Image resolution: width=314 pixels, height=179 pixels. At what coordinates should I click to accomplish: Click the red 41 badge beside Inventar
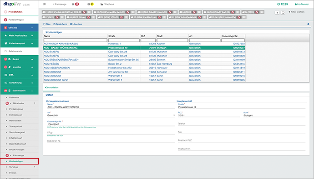tap(5, 67)
